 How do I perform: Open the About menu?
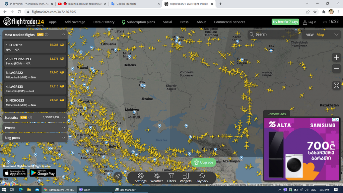tap(201, 22)
